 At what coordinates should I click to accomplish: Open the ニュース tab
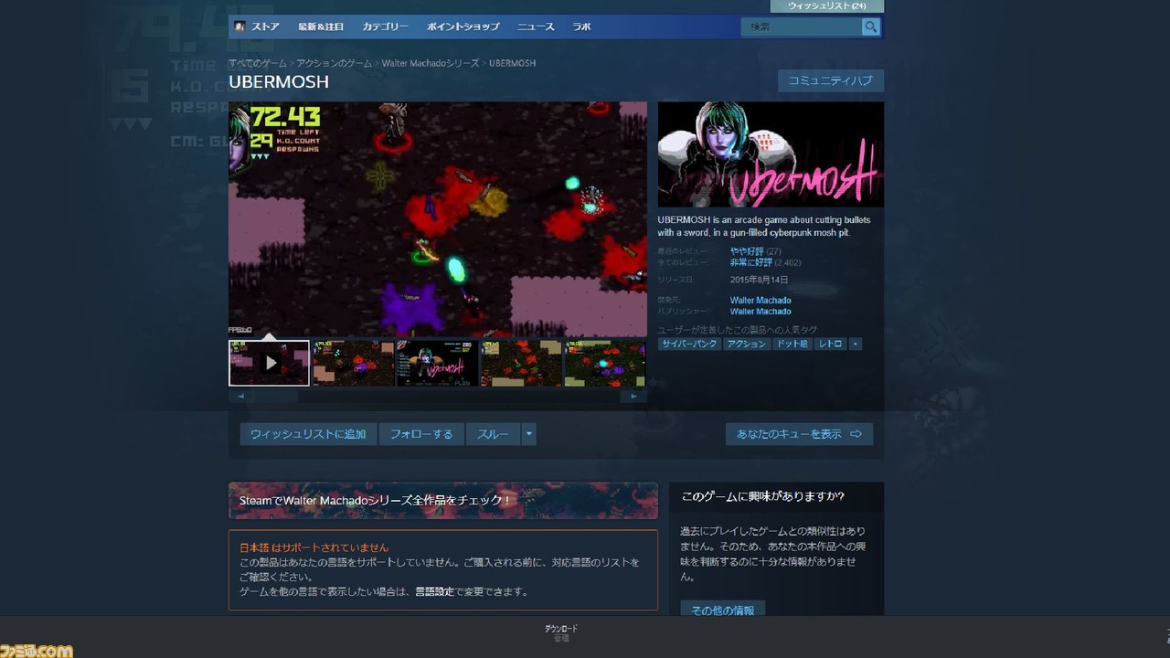[536, 27]
